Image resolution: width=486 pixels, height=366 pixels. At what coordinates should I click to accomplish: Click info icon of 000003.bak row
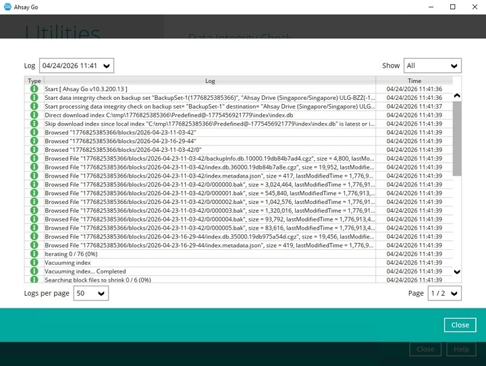[x=34, y=211]
